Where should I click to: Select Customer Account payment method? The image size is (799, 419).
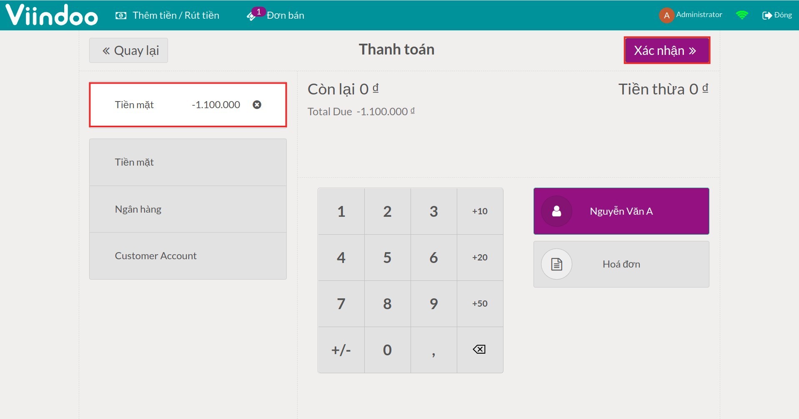pos(188,256)
